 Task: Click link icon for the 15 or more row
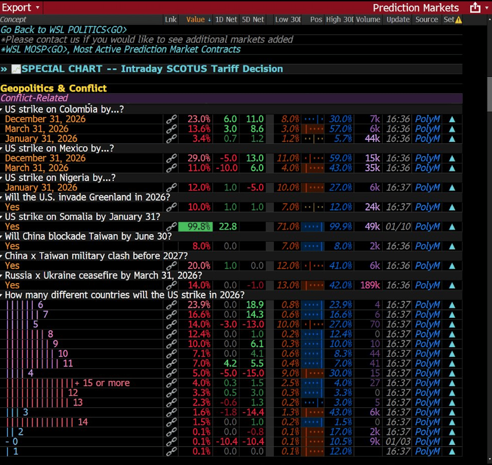click(171, 383)
